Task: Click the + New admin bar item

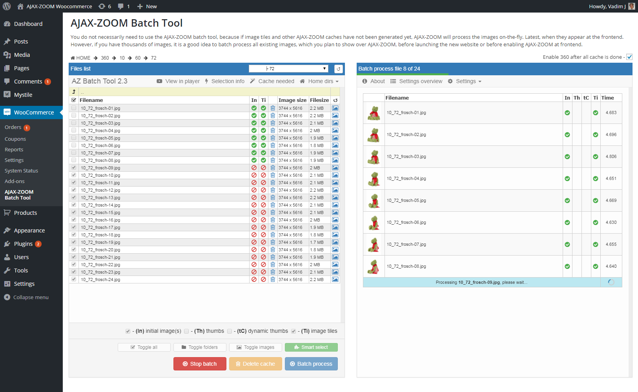Action: [147, 6]
